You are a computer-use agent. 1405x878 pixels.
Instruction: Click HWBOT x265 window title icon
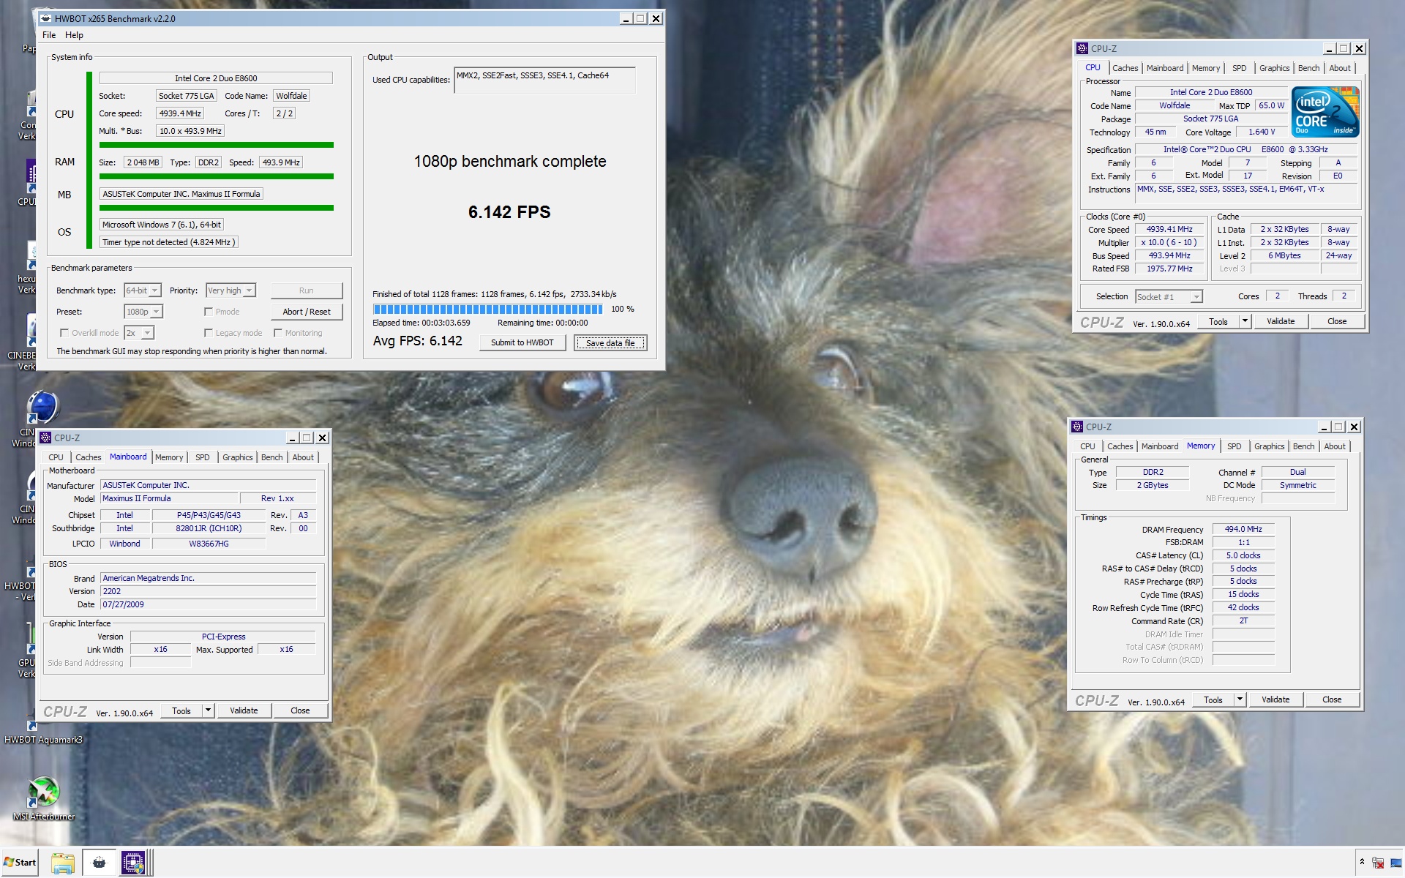tap(46, 18)
